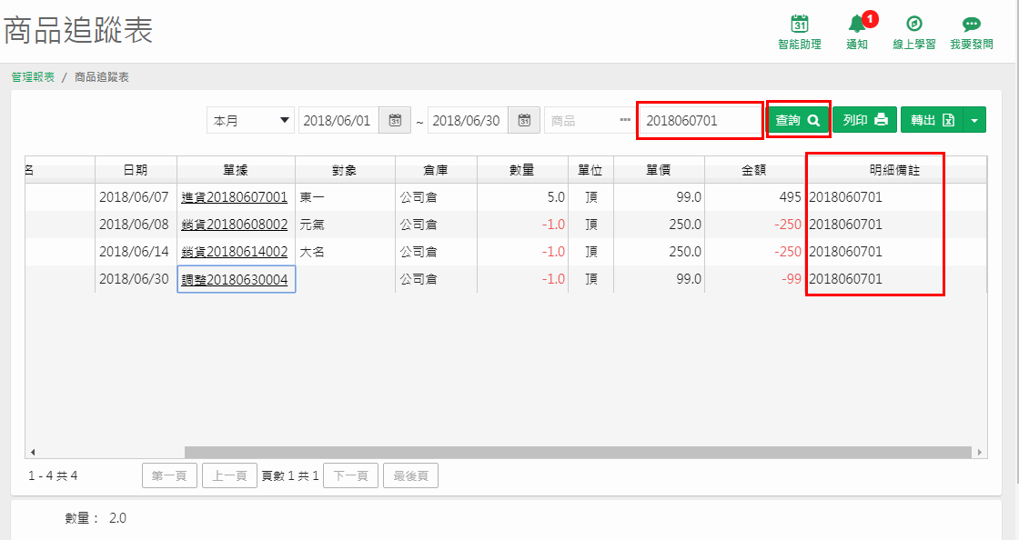The height and width of the screenshot is (540, 1019).
Task: Sort by the 數量 column header
Action: point(522,170)
